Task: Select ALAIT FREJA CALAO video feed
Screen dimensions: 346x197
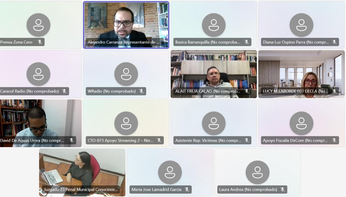Action: [214, 74]
